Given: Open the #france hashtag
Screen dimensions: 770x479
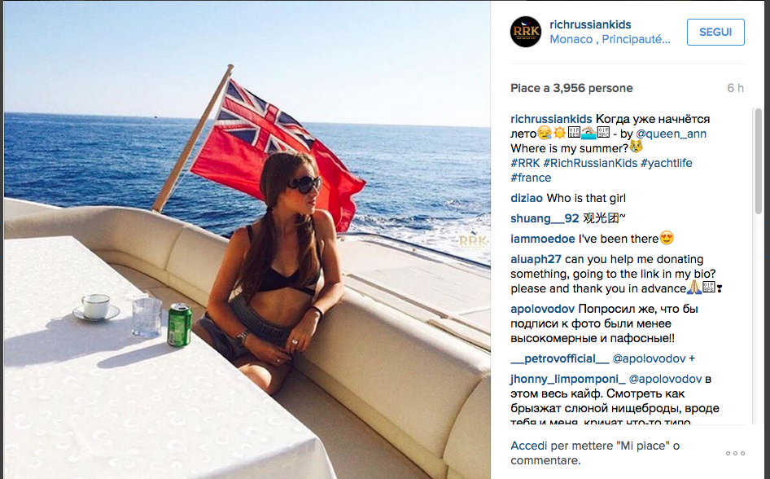Looking at the screenshot, I should [x=531, y=178].
